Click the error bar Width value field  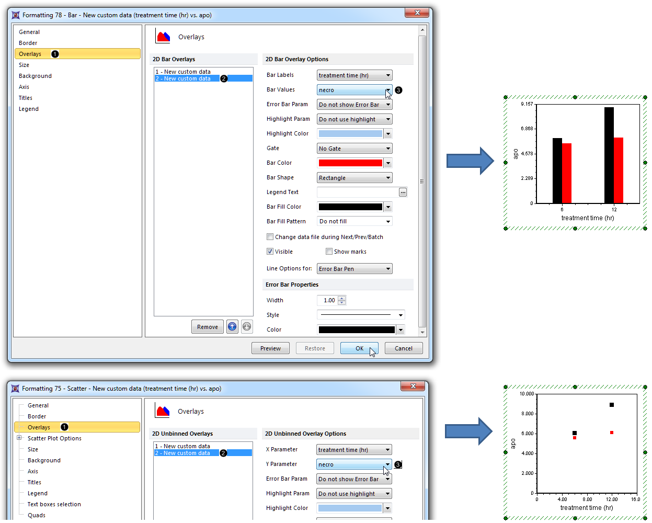329,300
